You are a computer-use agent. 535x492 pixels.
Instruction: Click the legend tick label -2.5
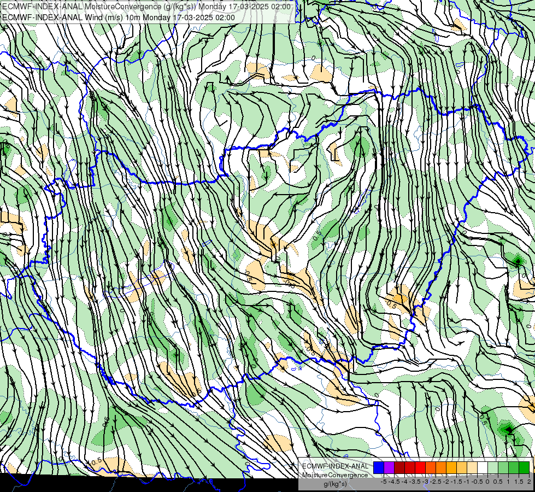[x=434, y=482]
